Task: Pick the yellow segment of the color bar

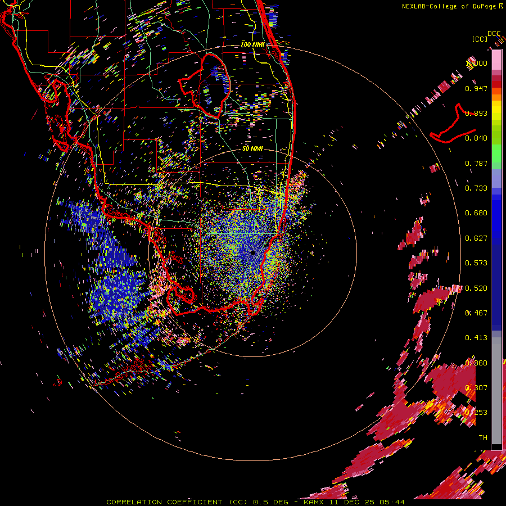Action: (496, 110)
